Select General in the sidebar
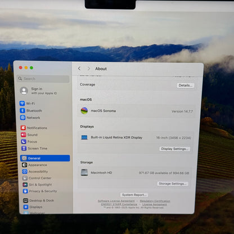This screenshot has height=234, width=234. 45,158
